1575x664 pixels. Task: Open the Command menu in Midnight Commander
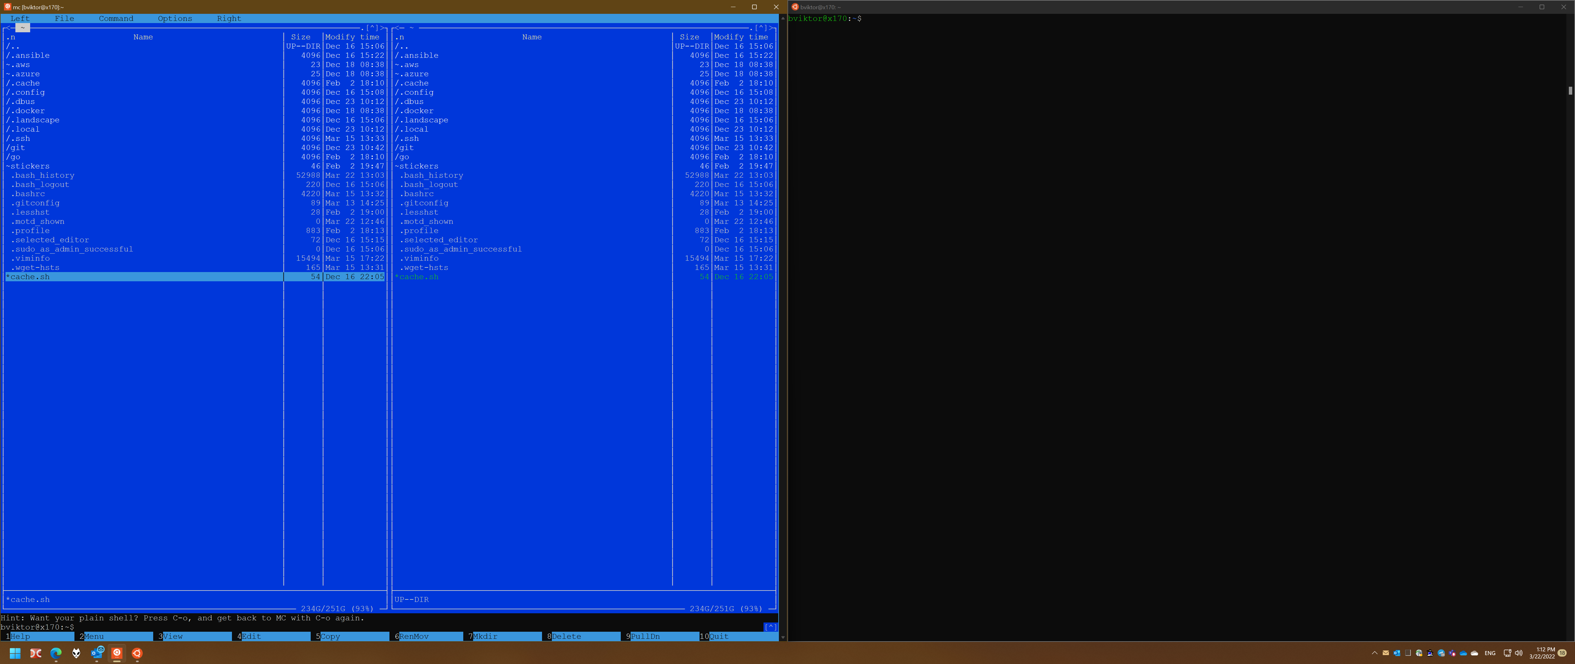click(x=116, y=18)
